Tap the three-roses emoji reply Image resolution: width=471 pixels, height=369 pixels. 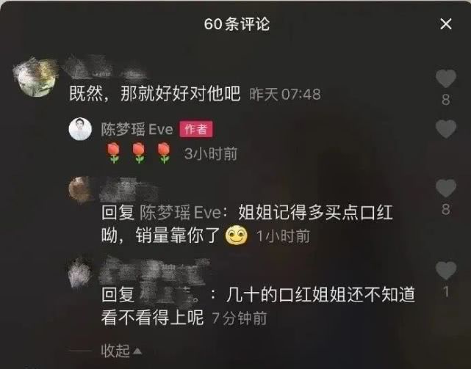(x=138, y=153)
